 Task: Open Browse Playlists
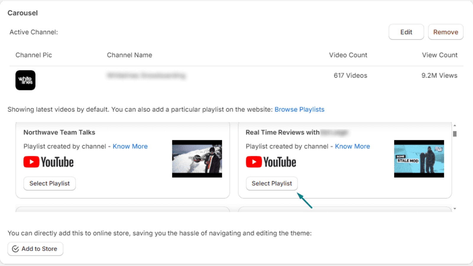(299, 109)
